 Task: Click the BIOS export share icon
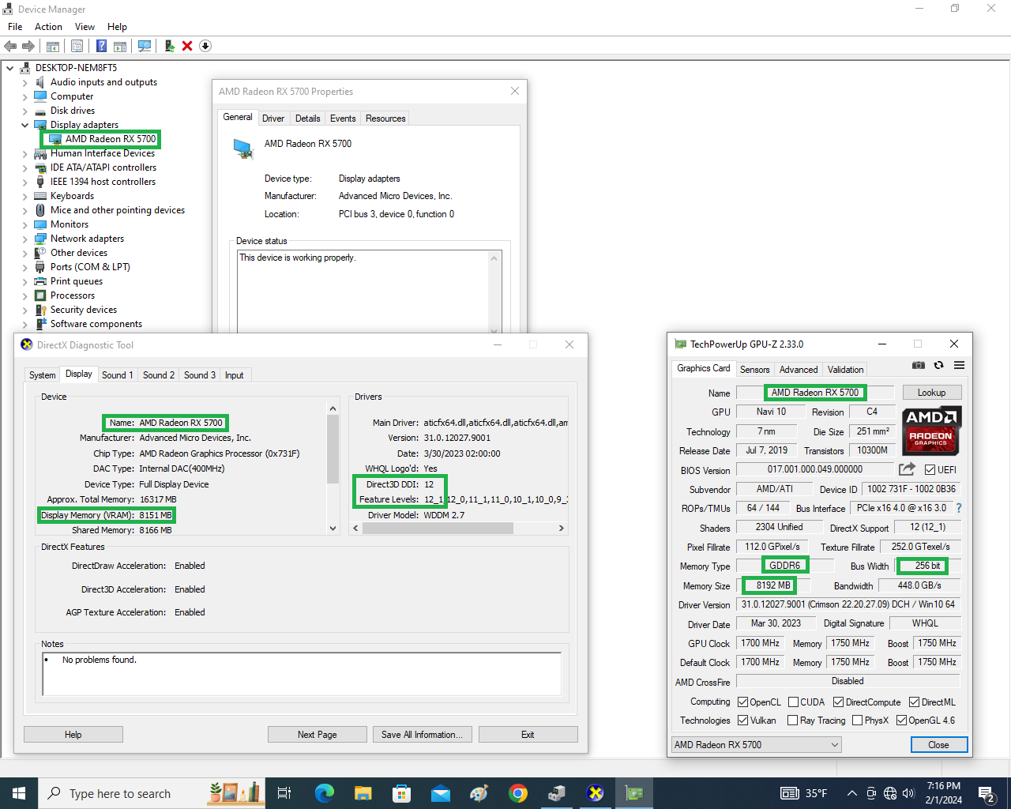coord(907,469)
